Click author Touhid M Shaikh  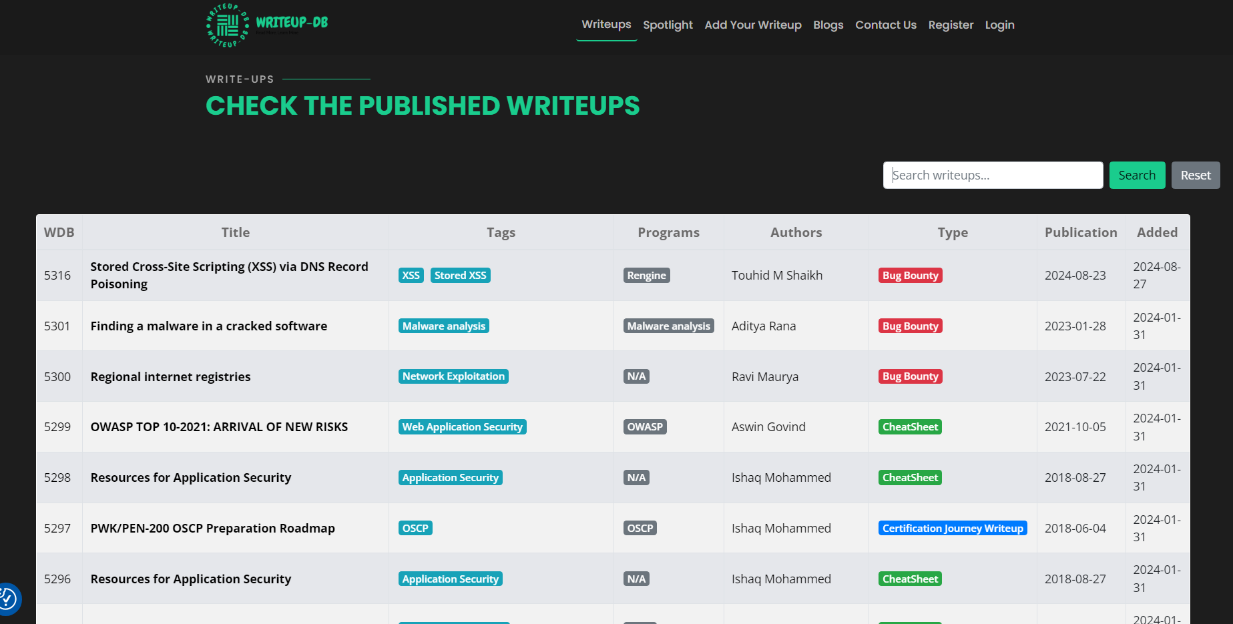pos(777,275)
